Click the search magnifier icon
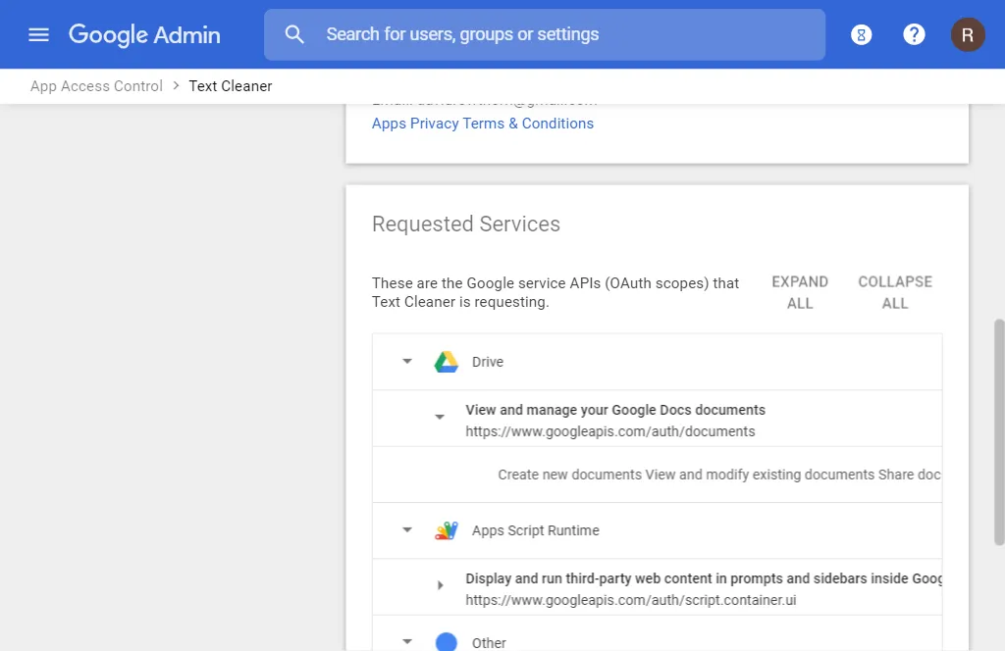The image size is (1005, 651). pyautogui.click(x=294, y=34)
